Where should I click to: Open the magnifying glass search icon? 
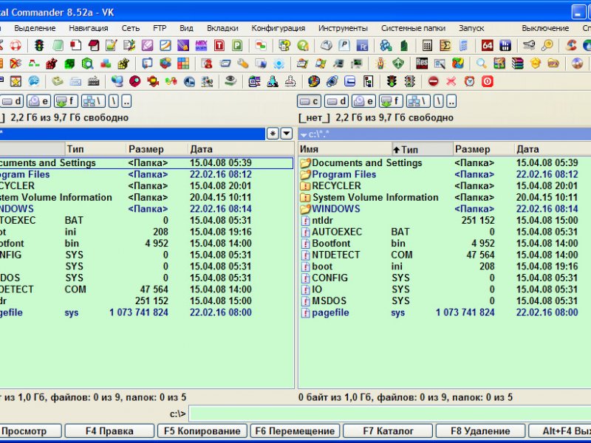[481, 63]
